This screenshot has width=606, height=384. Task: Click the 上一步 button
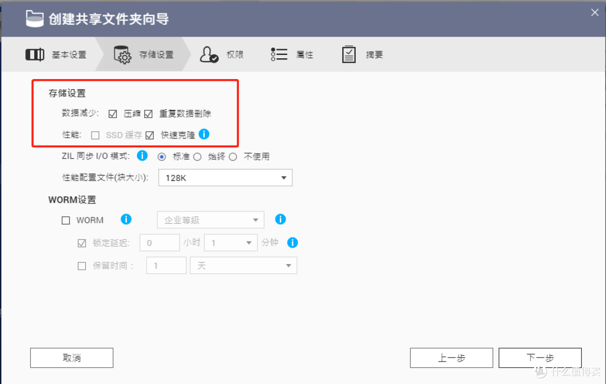click(451, 358)
